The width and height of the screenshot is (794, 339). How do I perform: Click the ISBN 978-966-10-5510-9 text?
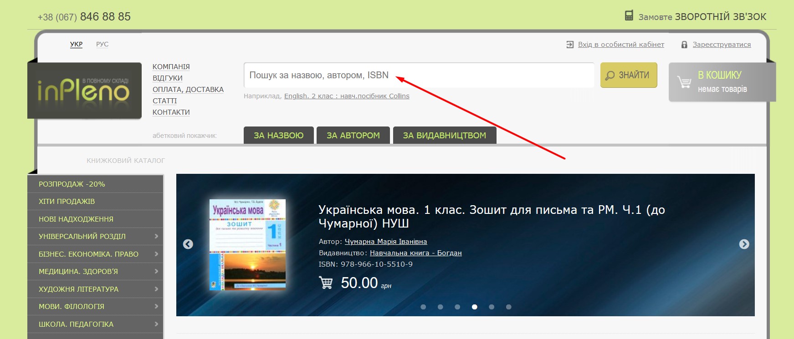pyautogui.click(x=366, y=264)
